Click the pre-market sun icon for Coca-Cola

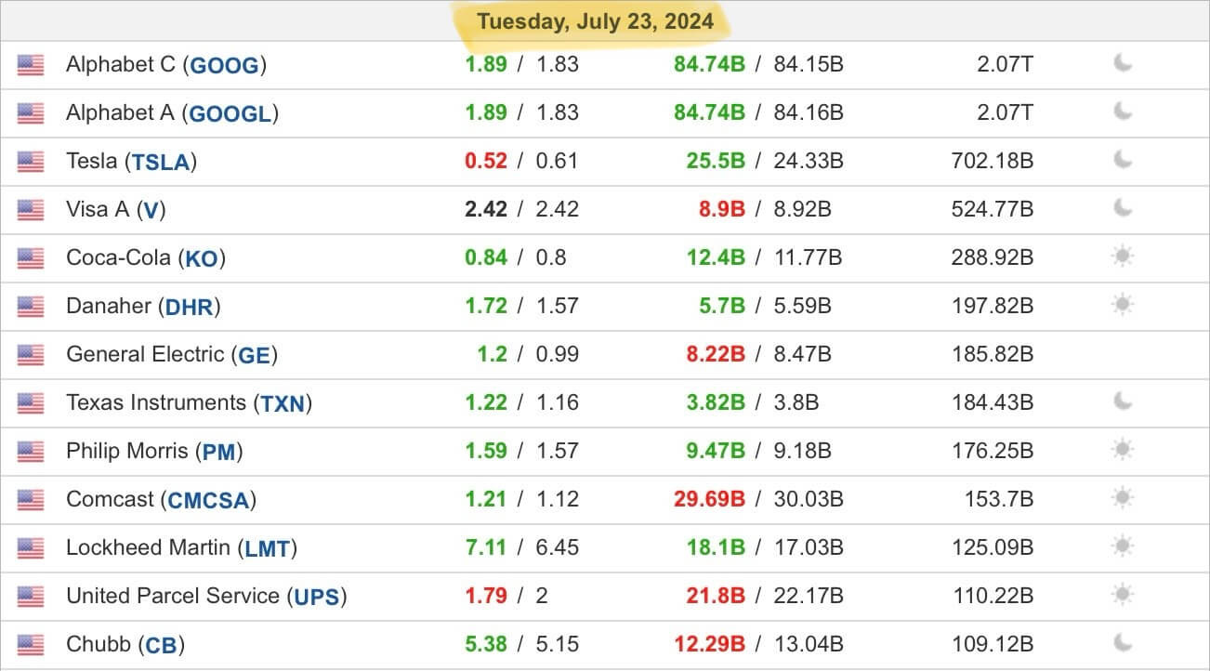point(1123,257)
